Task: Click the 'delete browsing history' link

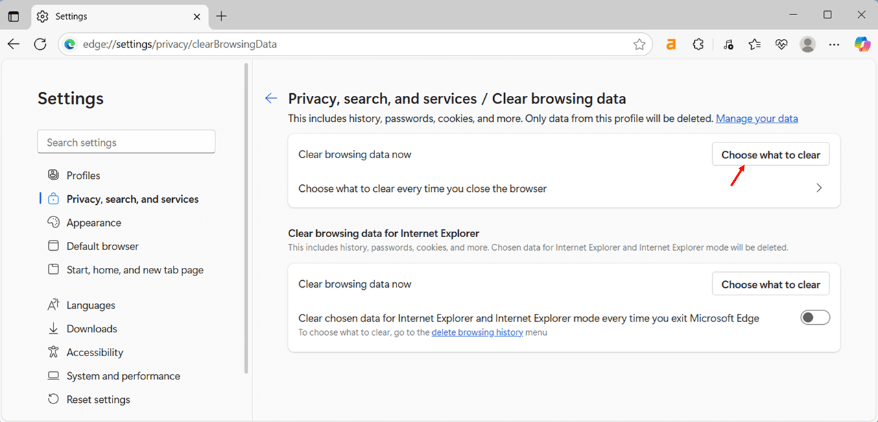Action: pos(477,332)
